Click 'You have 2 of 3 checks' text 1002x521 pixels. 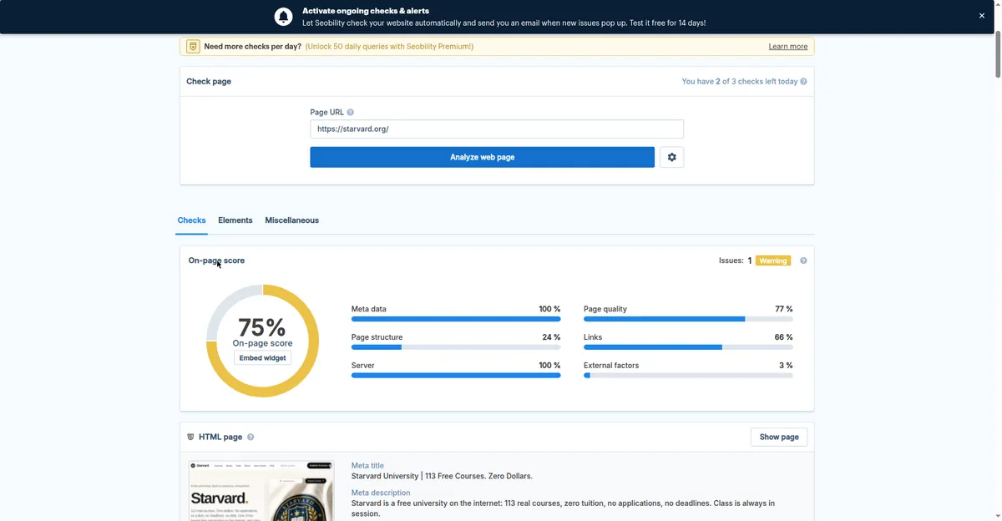pyautogui.click(x=740, y=82)
